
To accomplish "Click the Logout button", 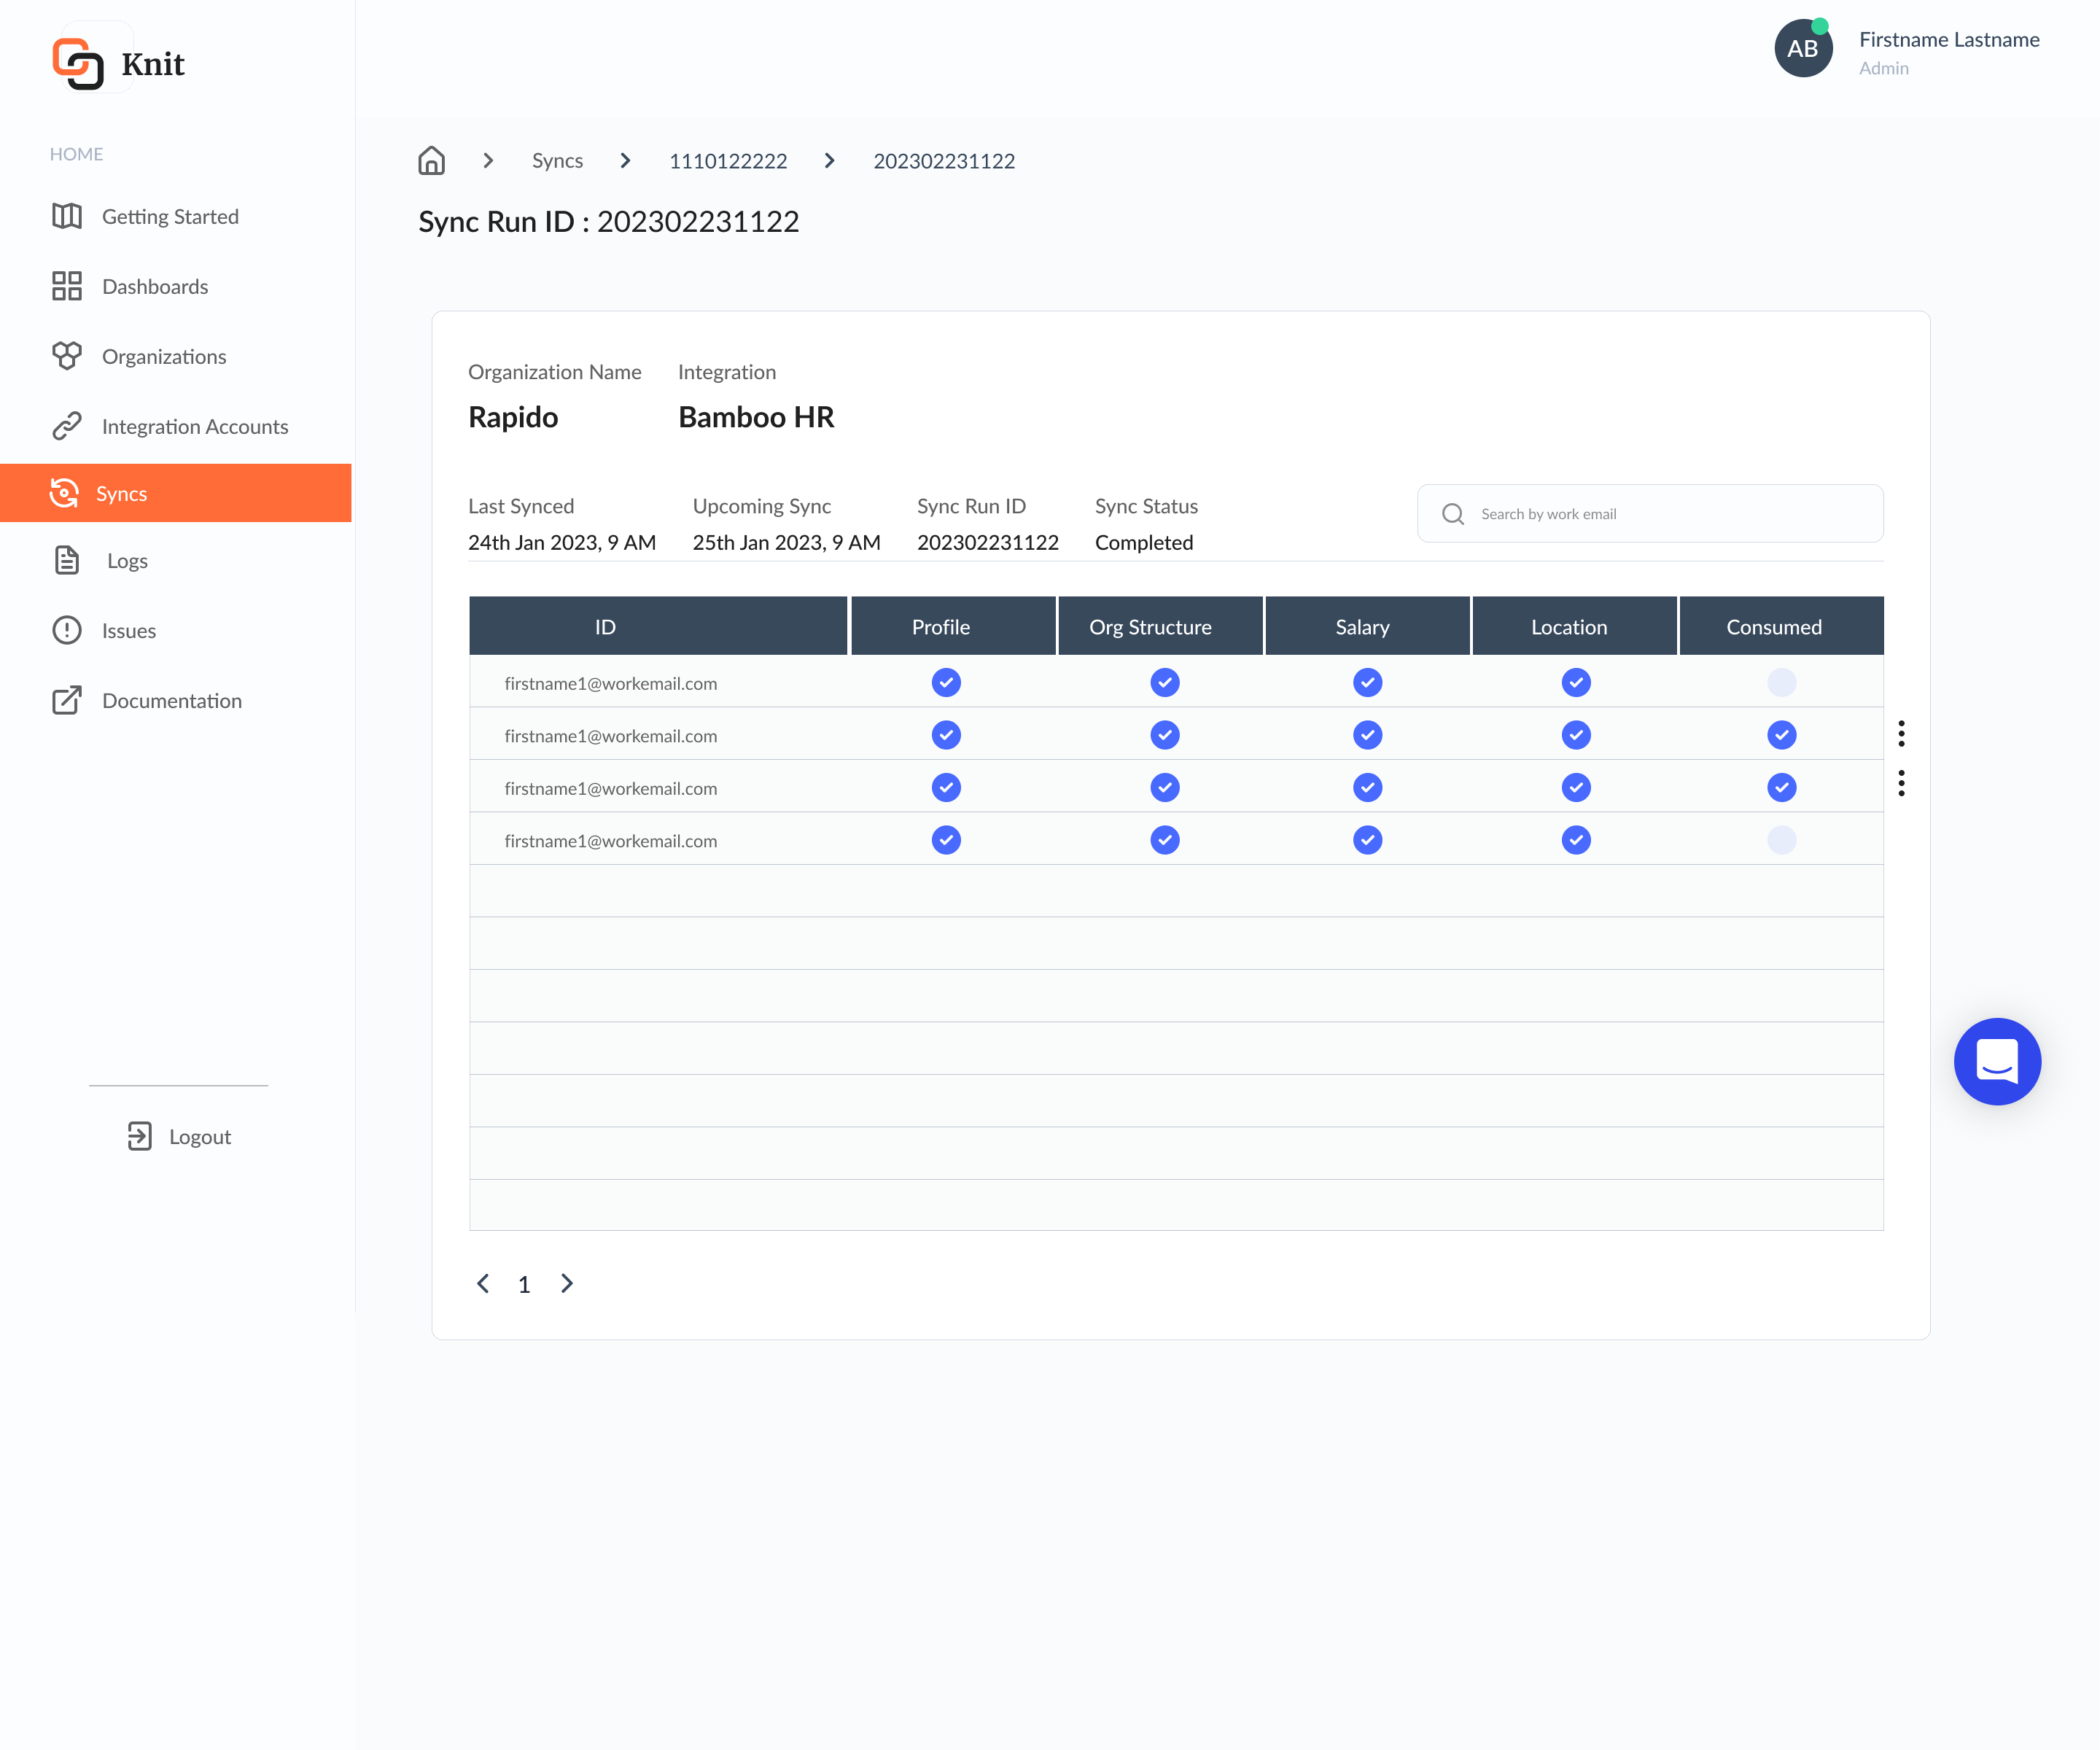I will [180, 1136].
